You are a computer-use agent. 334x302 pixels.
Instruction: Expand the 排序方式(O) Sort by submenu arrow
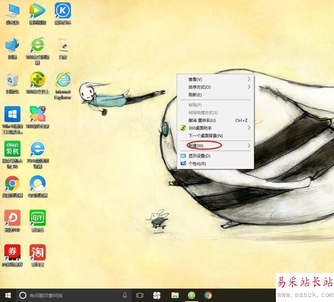(249, 87)
